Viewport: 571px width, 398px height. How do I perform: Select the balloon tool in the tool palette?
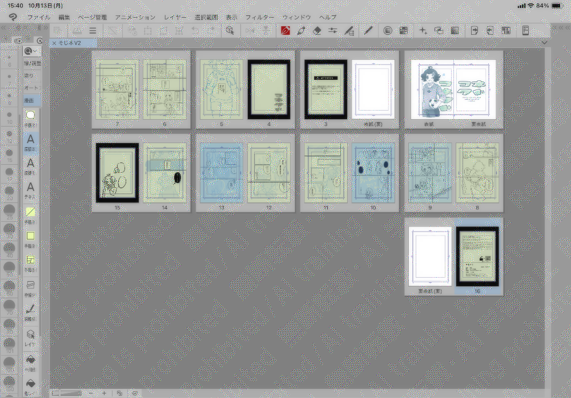31,115
